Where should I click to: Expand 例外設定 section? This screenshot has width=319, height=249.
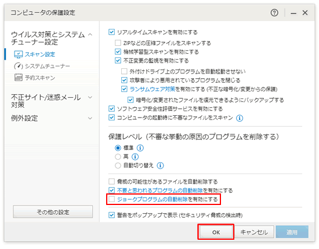tap(90, 118)
